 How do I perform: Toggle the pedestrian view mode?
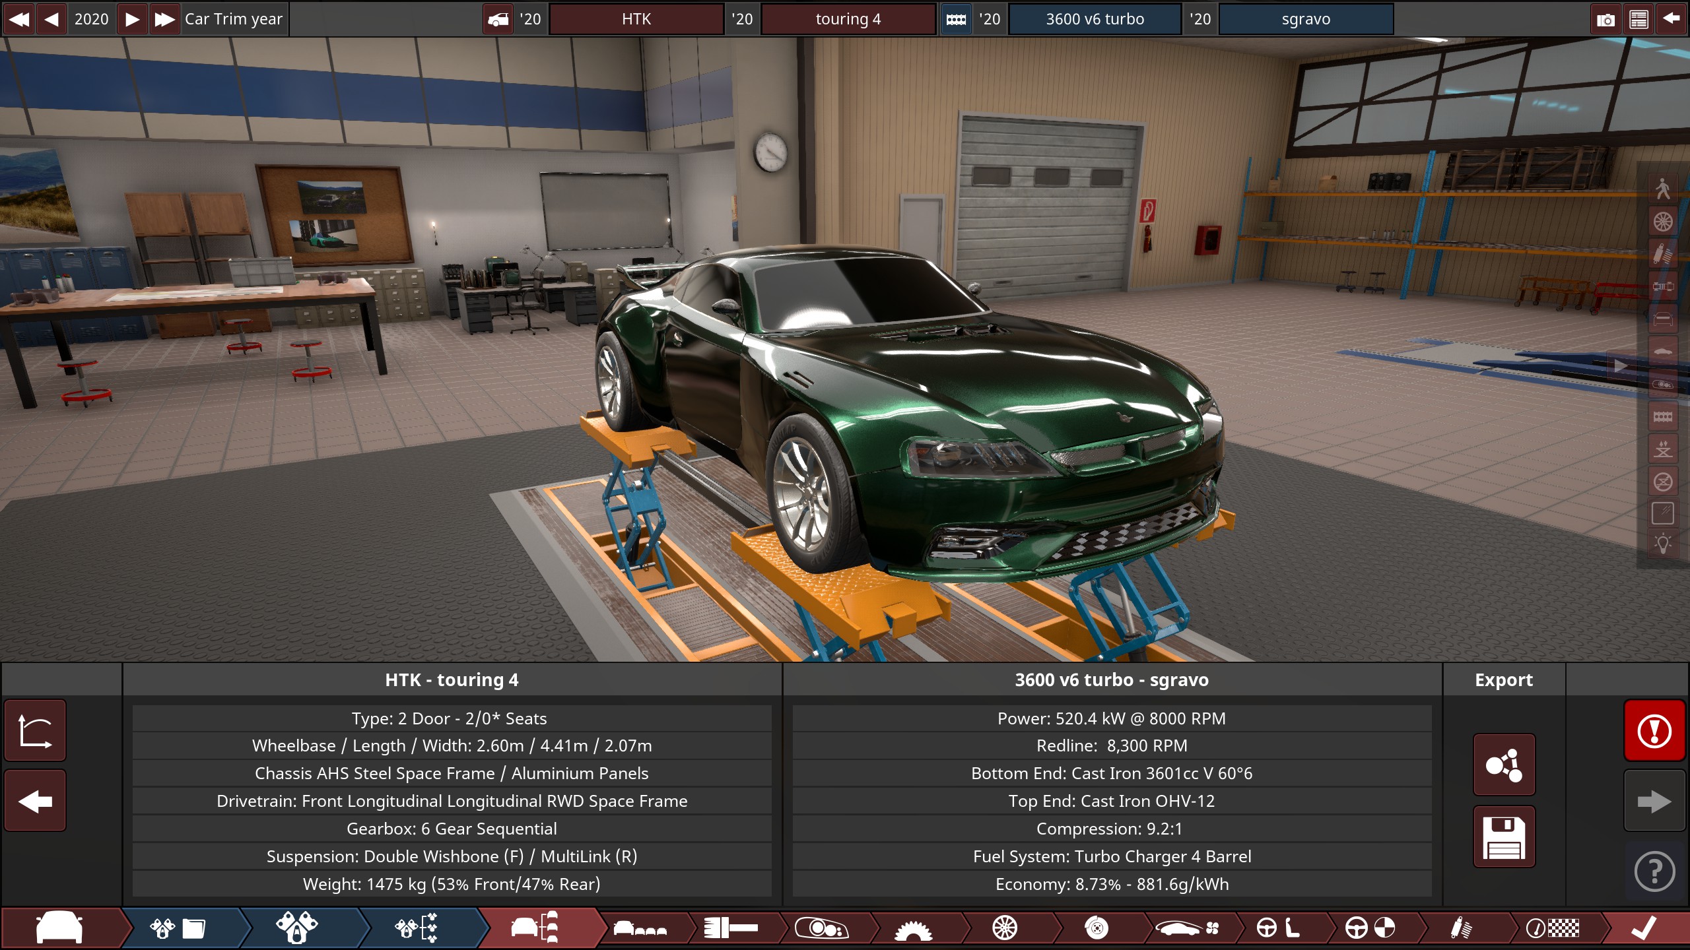1663,189
